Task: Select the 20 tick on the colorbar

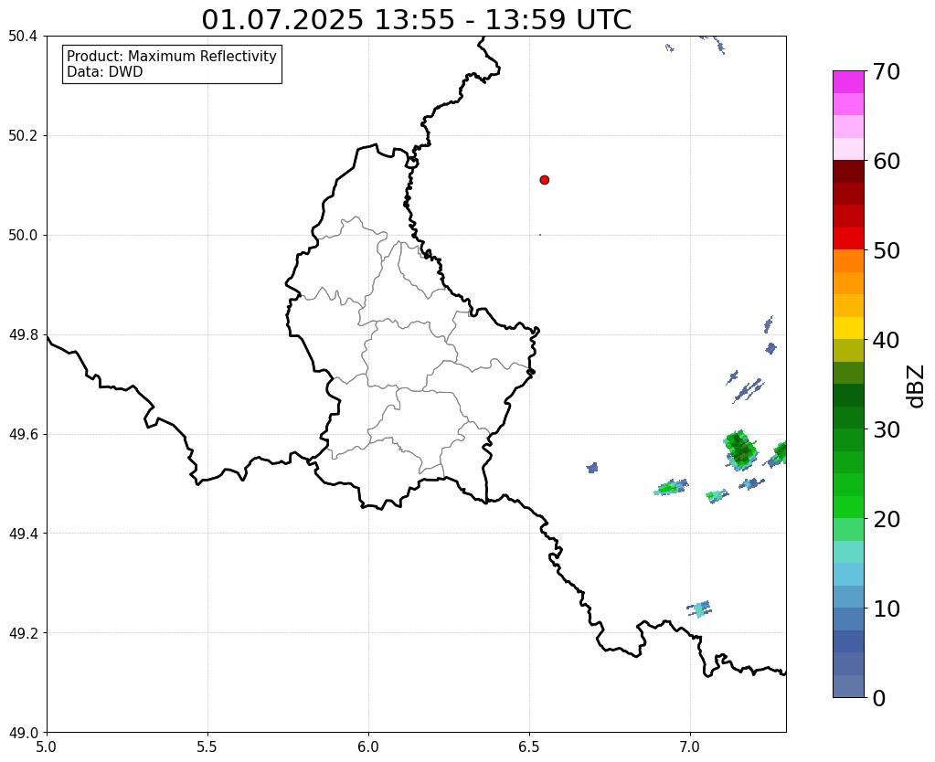Action: (887, 519)
